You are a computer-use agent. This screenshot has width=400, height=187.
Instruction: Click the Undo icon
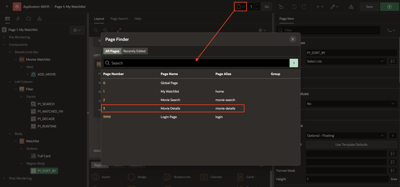294,7
